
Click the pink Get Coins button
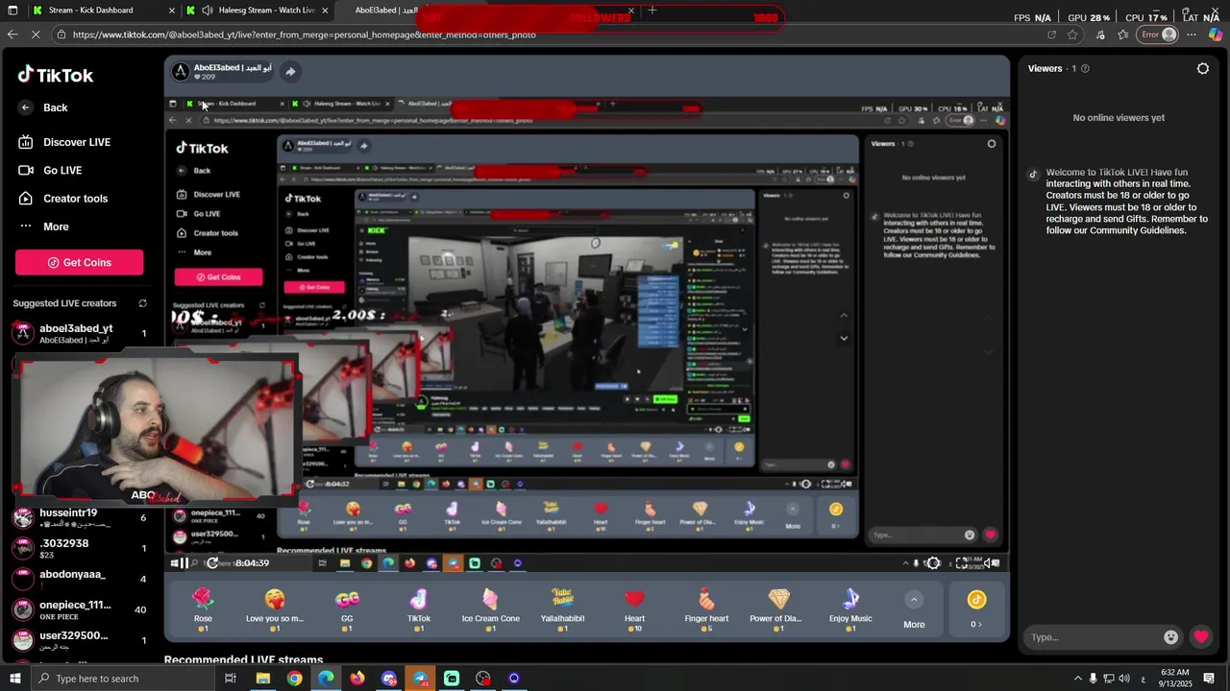pos(79,262)
